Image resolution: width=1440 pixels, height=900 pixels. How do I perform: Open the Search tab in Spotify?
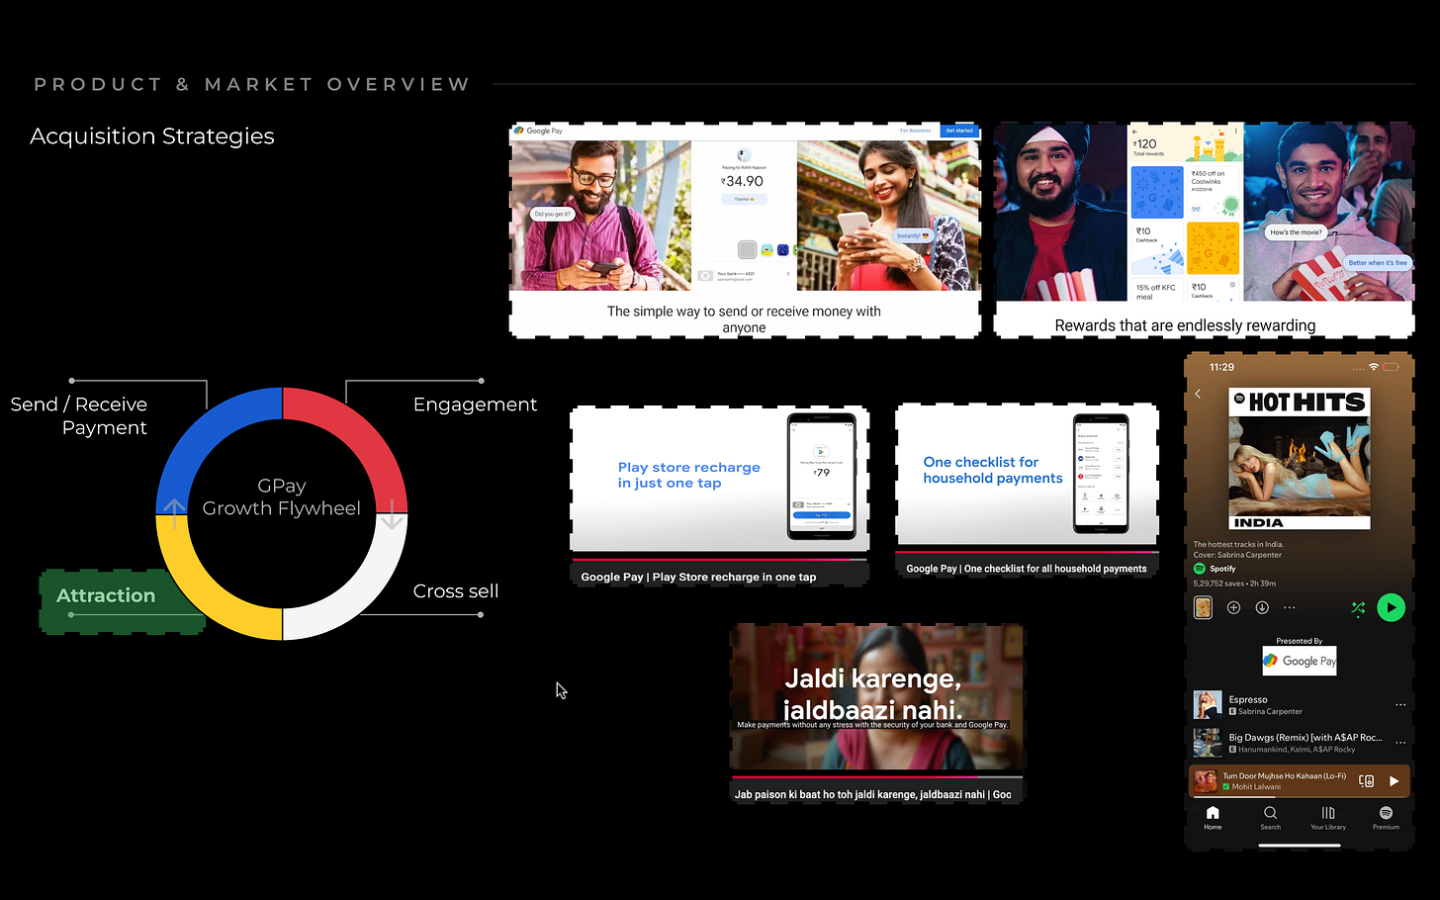coord(1270,818)
